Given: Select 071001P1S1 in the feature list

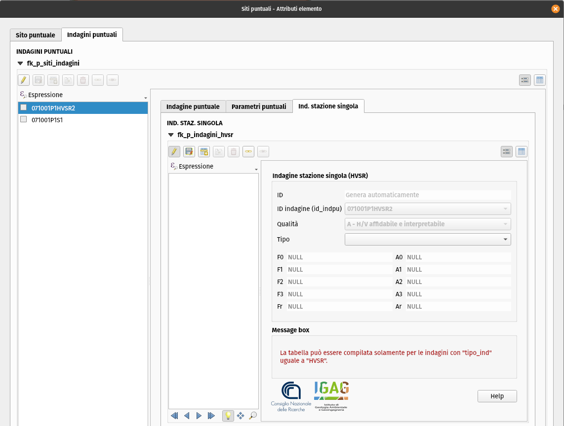Looking at the screenshot, I should (x=83, y=120).
